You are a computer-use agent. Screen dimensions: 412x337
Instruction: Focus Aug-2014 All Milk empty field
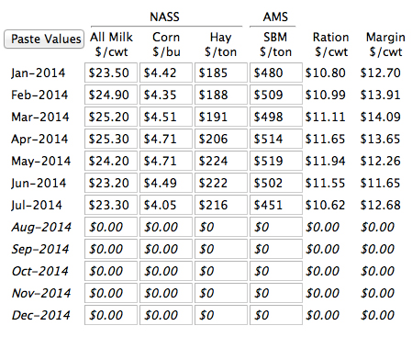click(111, 227)
